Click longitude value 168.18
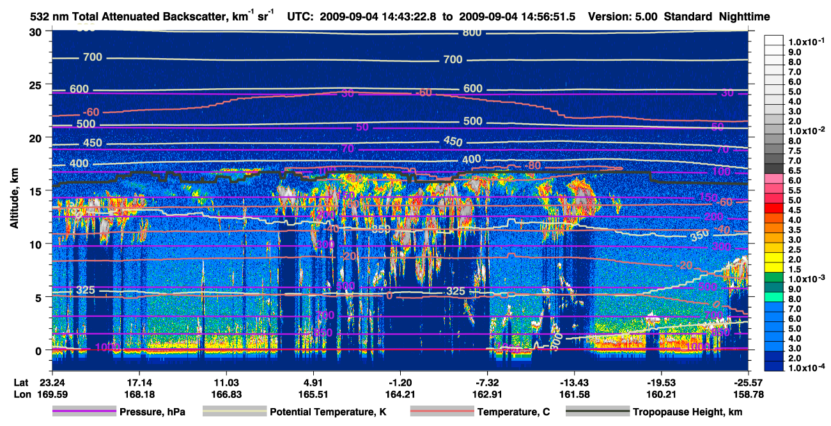This screenshot has width=831, height=426. (x=139, y=395)
